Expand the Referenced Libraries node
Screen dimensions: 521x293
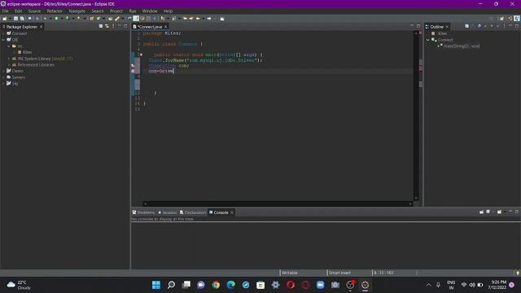(9, 65)
